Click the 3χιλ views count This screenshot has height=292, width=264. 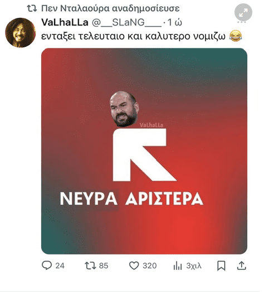(194, 266)
